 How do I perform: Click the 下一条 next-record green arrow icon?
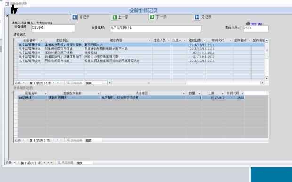pos(152,17)
